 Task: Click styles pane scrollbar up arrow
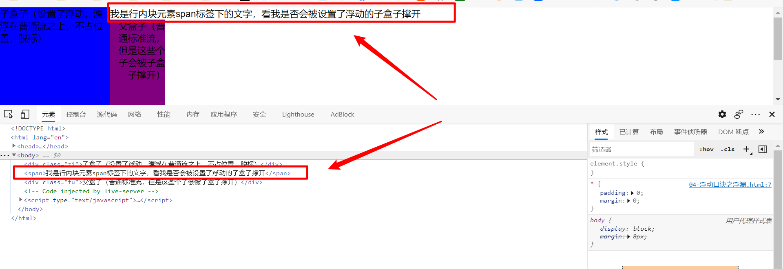(778, 146)
